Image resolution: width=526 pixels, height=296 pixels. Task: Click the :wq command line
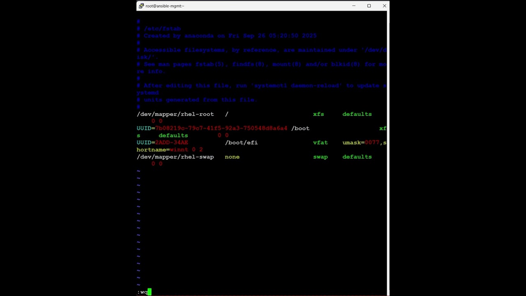144,292
